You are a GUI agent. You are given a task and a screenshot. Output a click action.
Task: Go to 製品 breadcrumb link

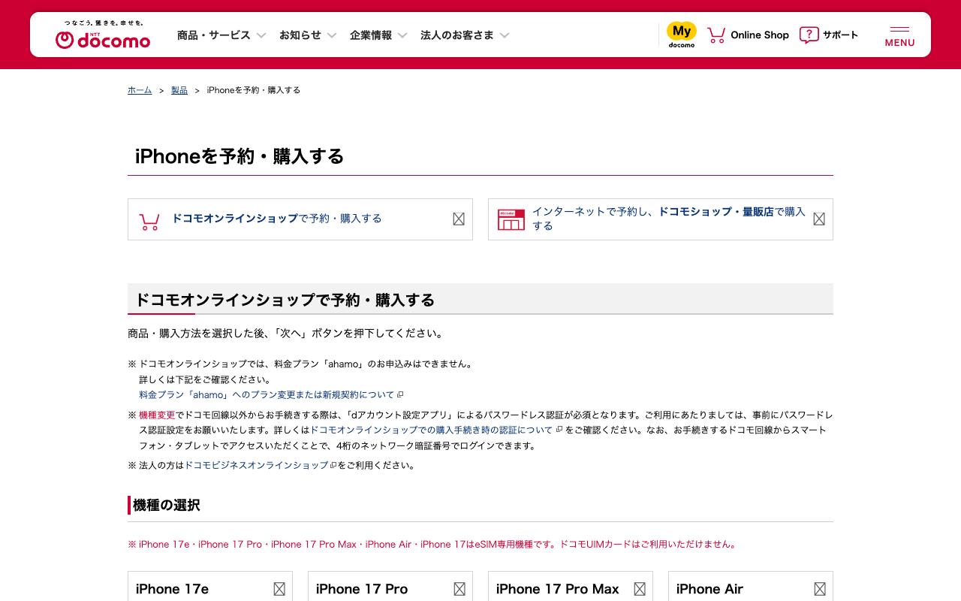pyautogui.click(x=179, y=90)
